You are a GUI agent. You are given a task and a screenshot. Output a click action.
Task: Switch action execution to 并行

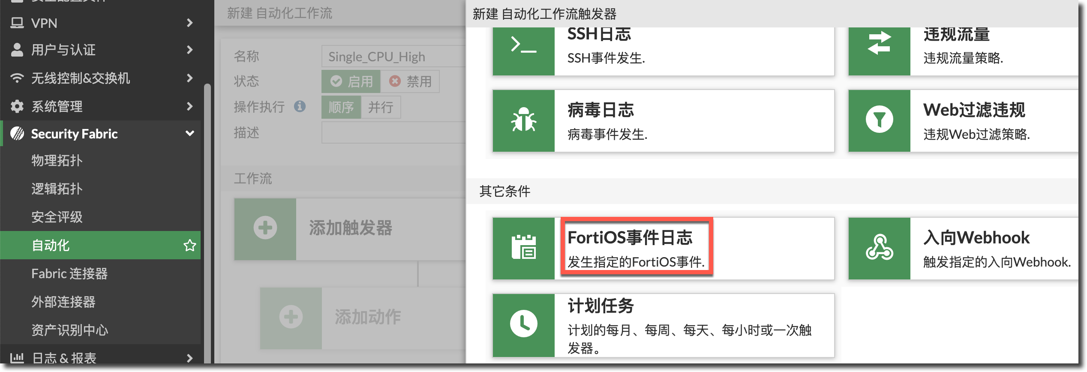(381, 107)
